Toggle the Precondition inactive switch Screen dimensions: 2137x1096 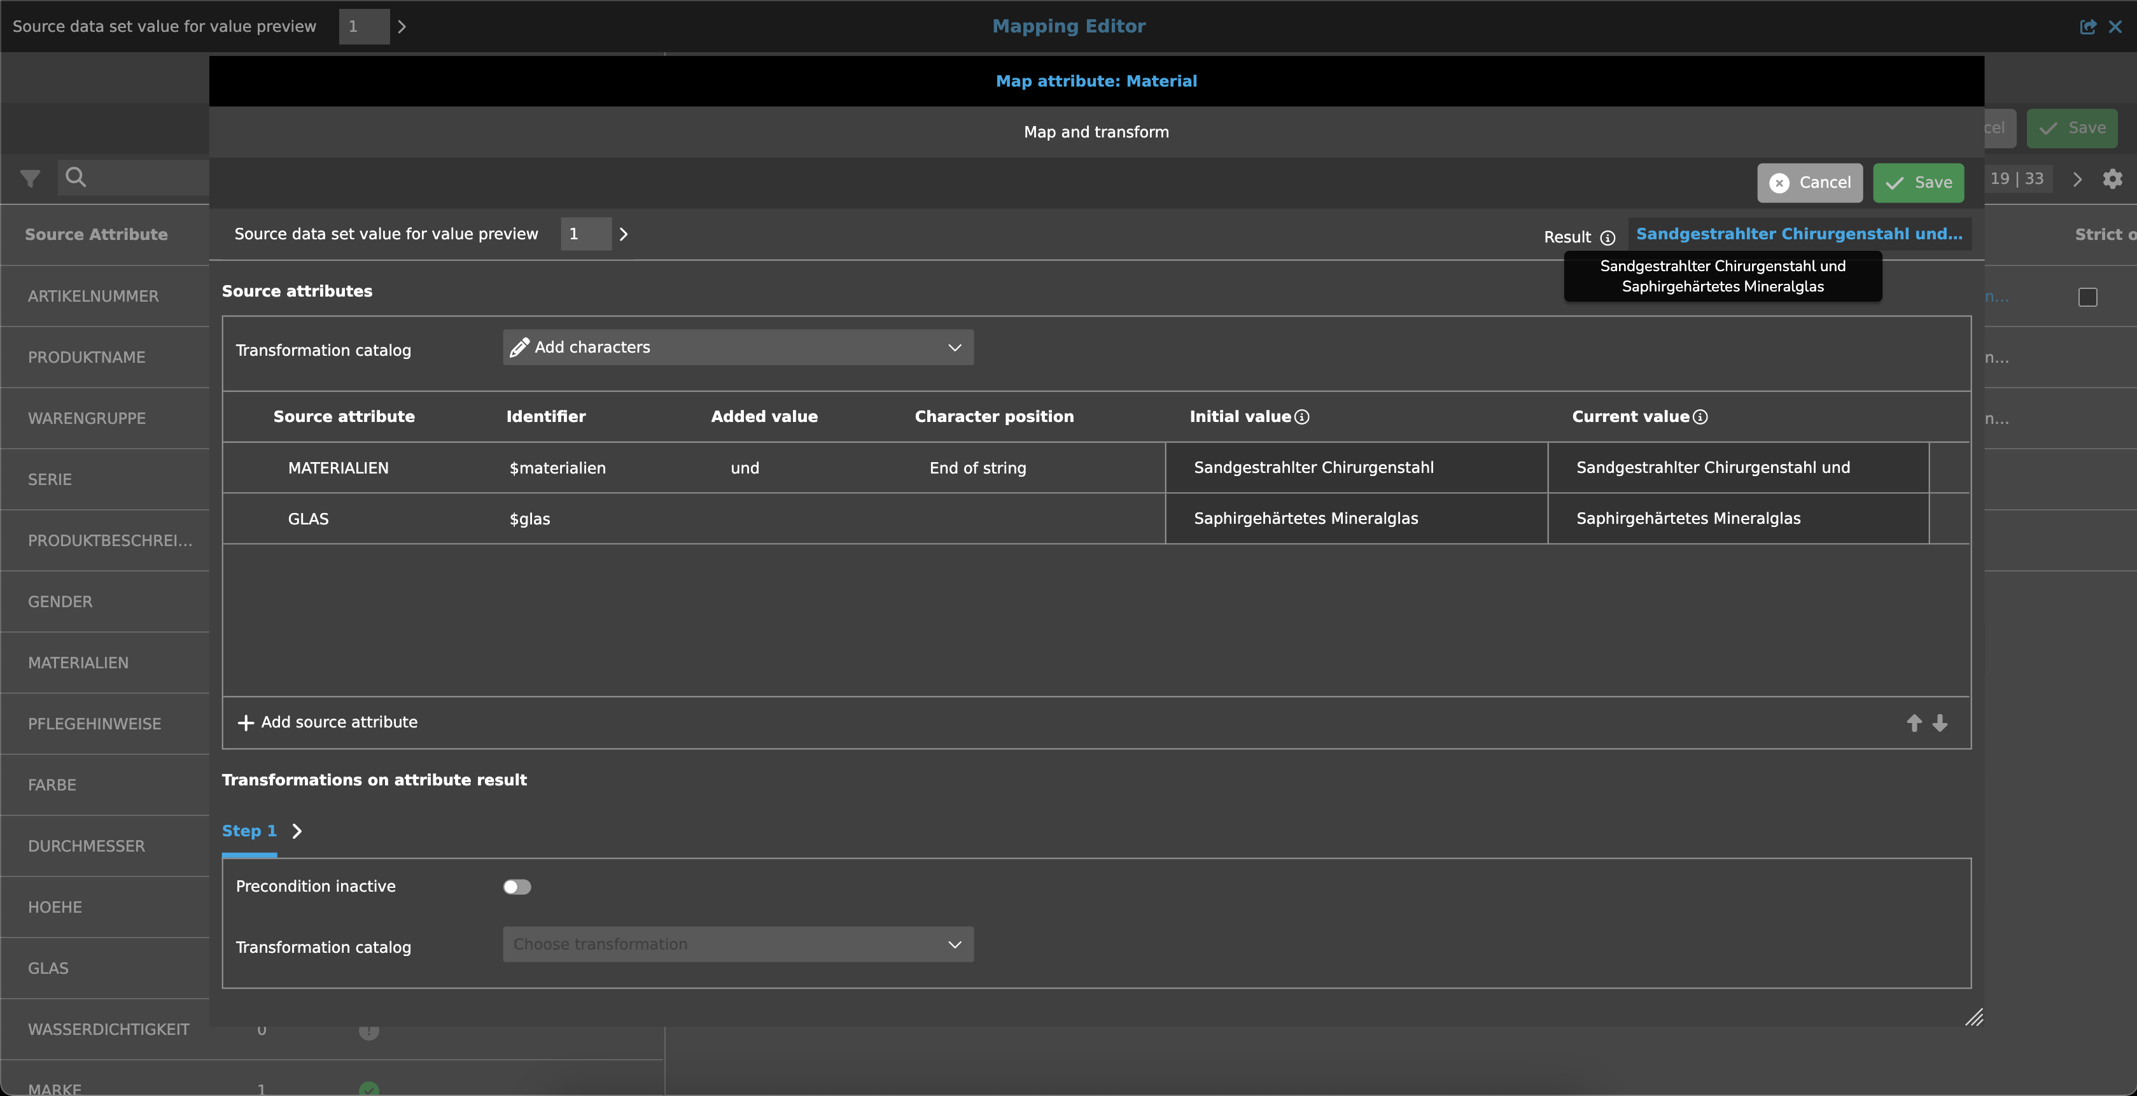[517, 887]
